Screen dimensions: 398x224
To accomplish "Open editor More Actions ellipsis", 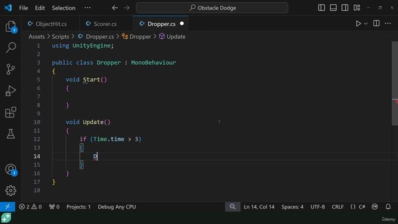I will click(388, 24).
